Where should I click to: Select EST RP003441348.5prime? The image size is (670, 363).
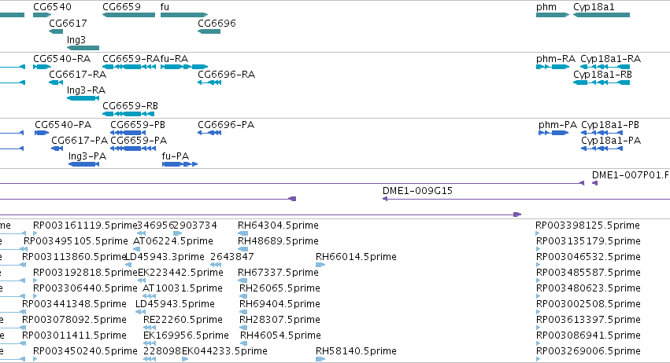(x=74, y=304)
